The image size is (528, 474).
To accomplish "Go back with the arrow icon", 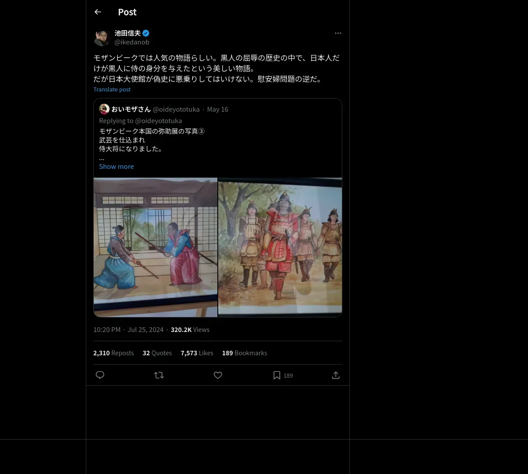I will pyautogui.click(x=98, y=12).
